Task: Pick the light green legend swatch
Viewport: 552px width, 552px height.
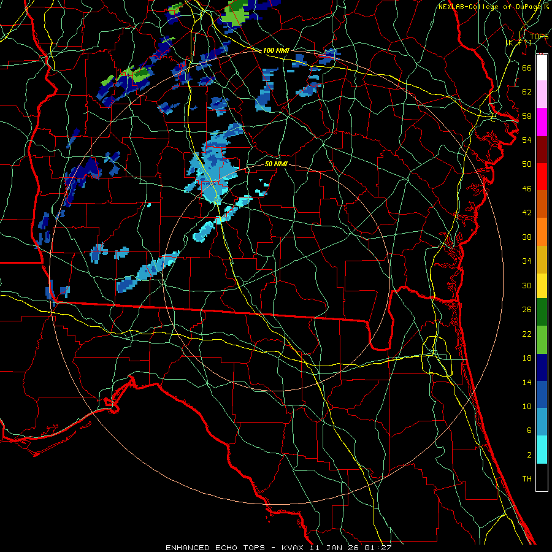Action: pos(542,340)
